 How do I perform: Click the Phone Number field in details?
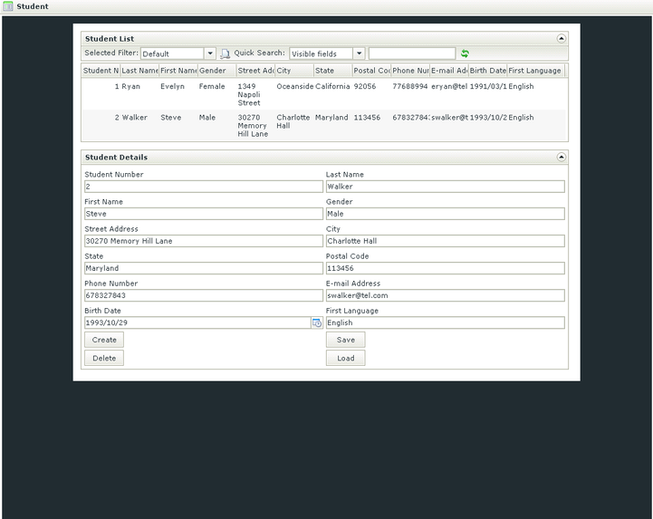(x=204, y=295)
